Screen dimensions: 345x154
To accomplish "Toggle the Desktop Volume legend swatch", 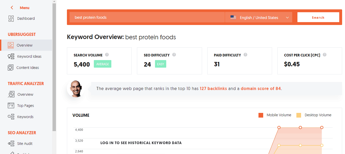I will [299, 115].
